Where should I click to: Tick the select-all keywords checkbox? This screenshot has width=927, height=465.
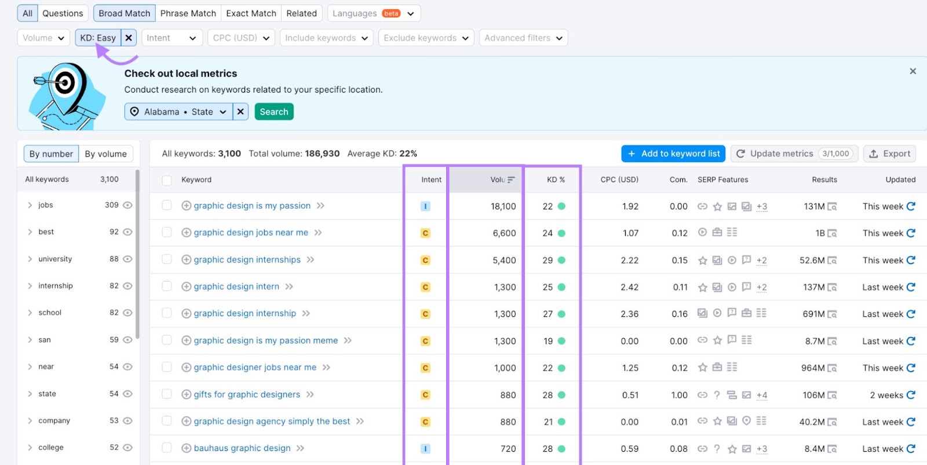[x=167, y=180]
